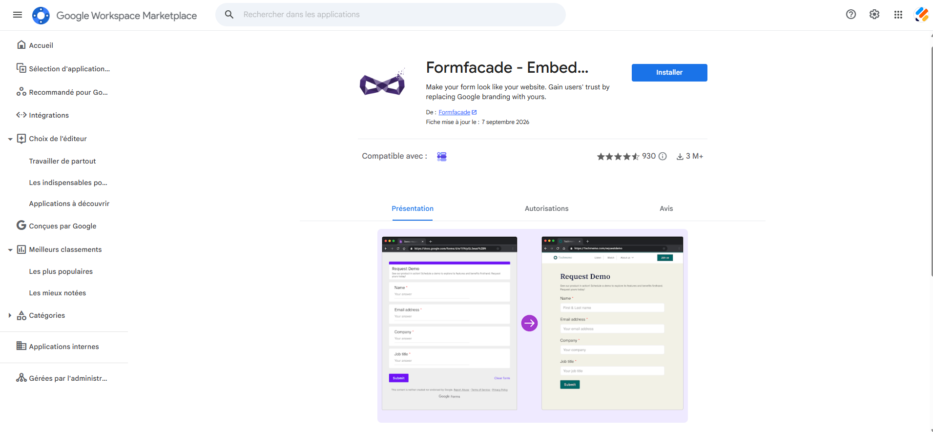Click the Choix de l'éditeur icon

coord(21,139)
